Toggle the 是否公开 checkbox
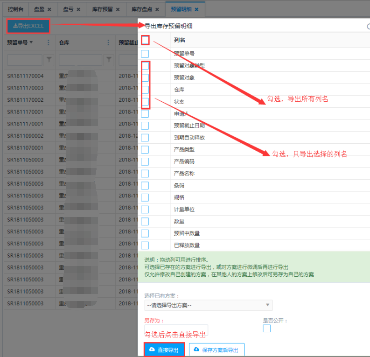Screen dimensions: 370x357 coord(266,329)
